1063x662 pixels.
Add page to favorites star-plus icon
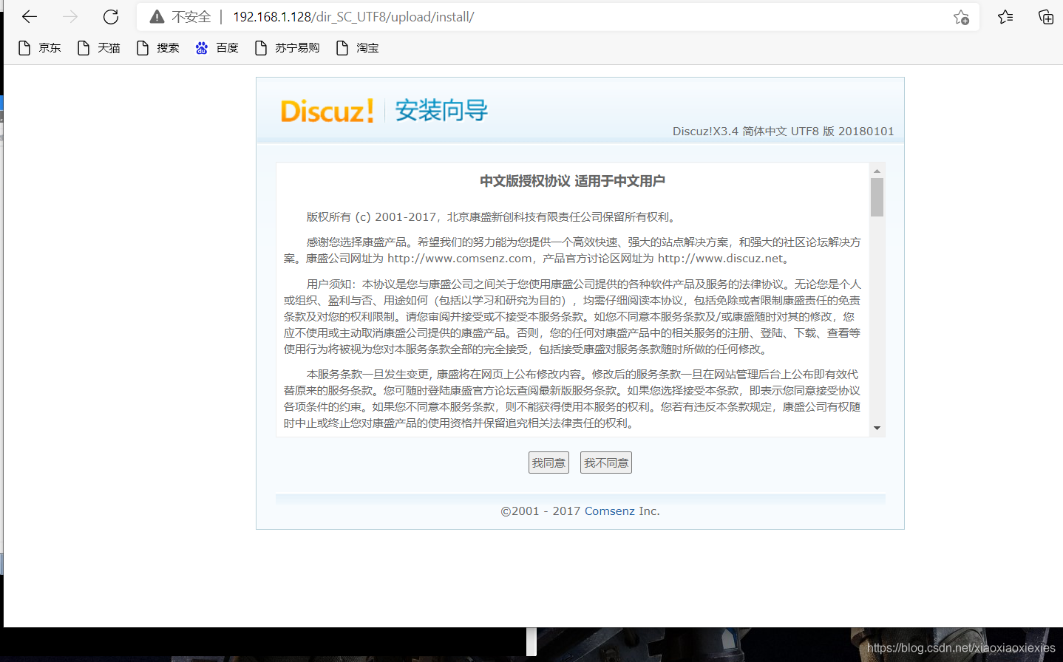pos(961,17)
